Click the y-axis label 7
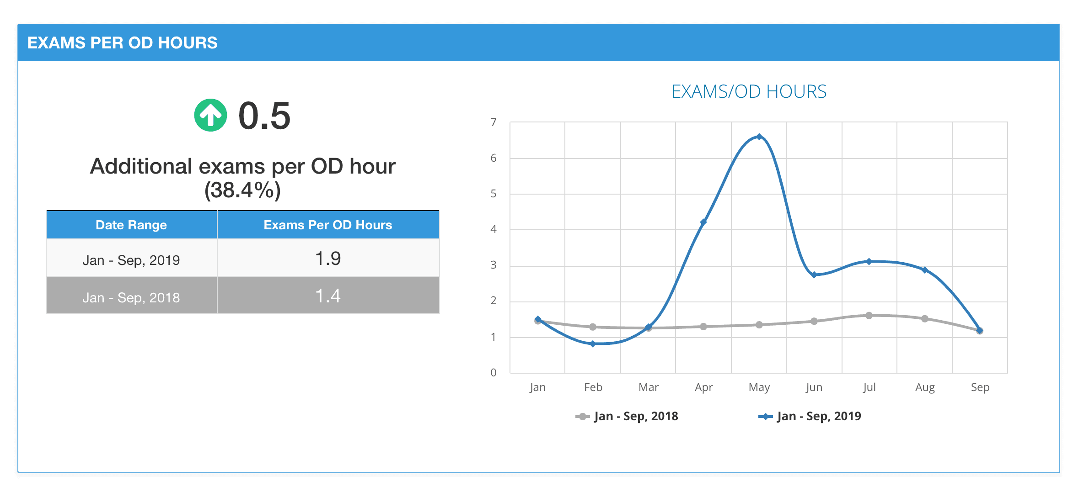Viewport: 1084px width, 486px height. (494, 122)
